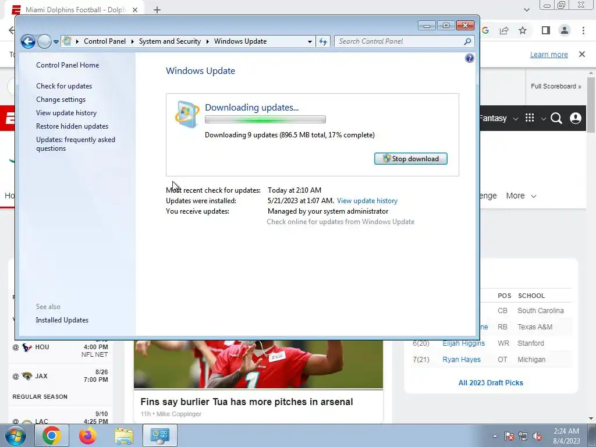The image size is (596, 447).
Task: Open address bar previous locations dropdown
Action: click(x=310, y=41)
